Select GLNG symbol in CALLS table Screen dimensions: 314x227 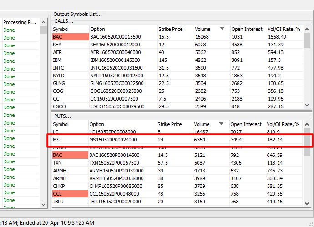pyautogui.click(x=59, y=83)
